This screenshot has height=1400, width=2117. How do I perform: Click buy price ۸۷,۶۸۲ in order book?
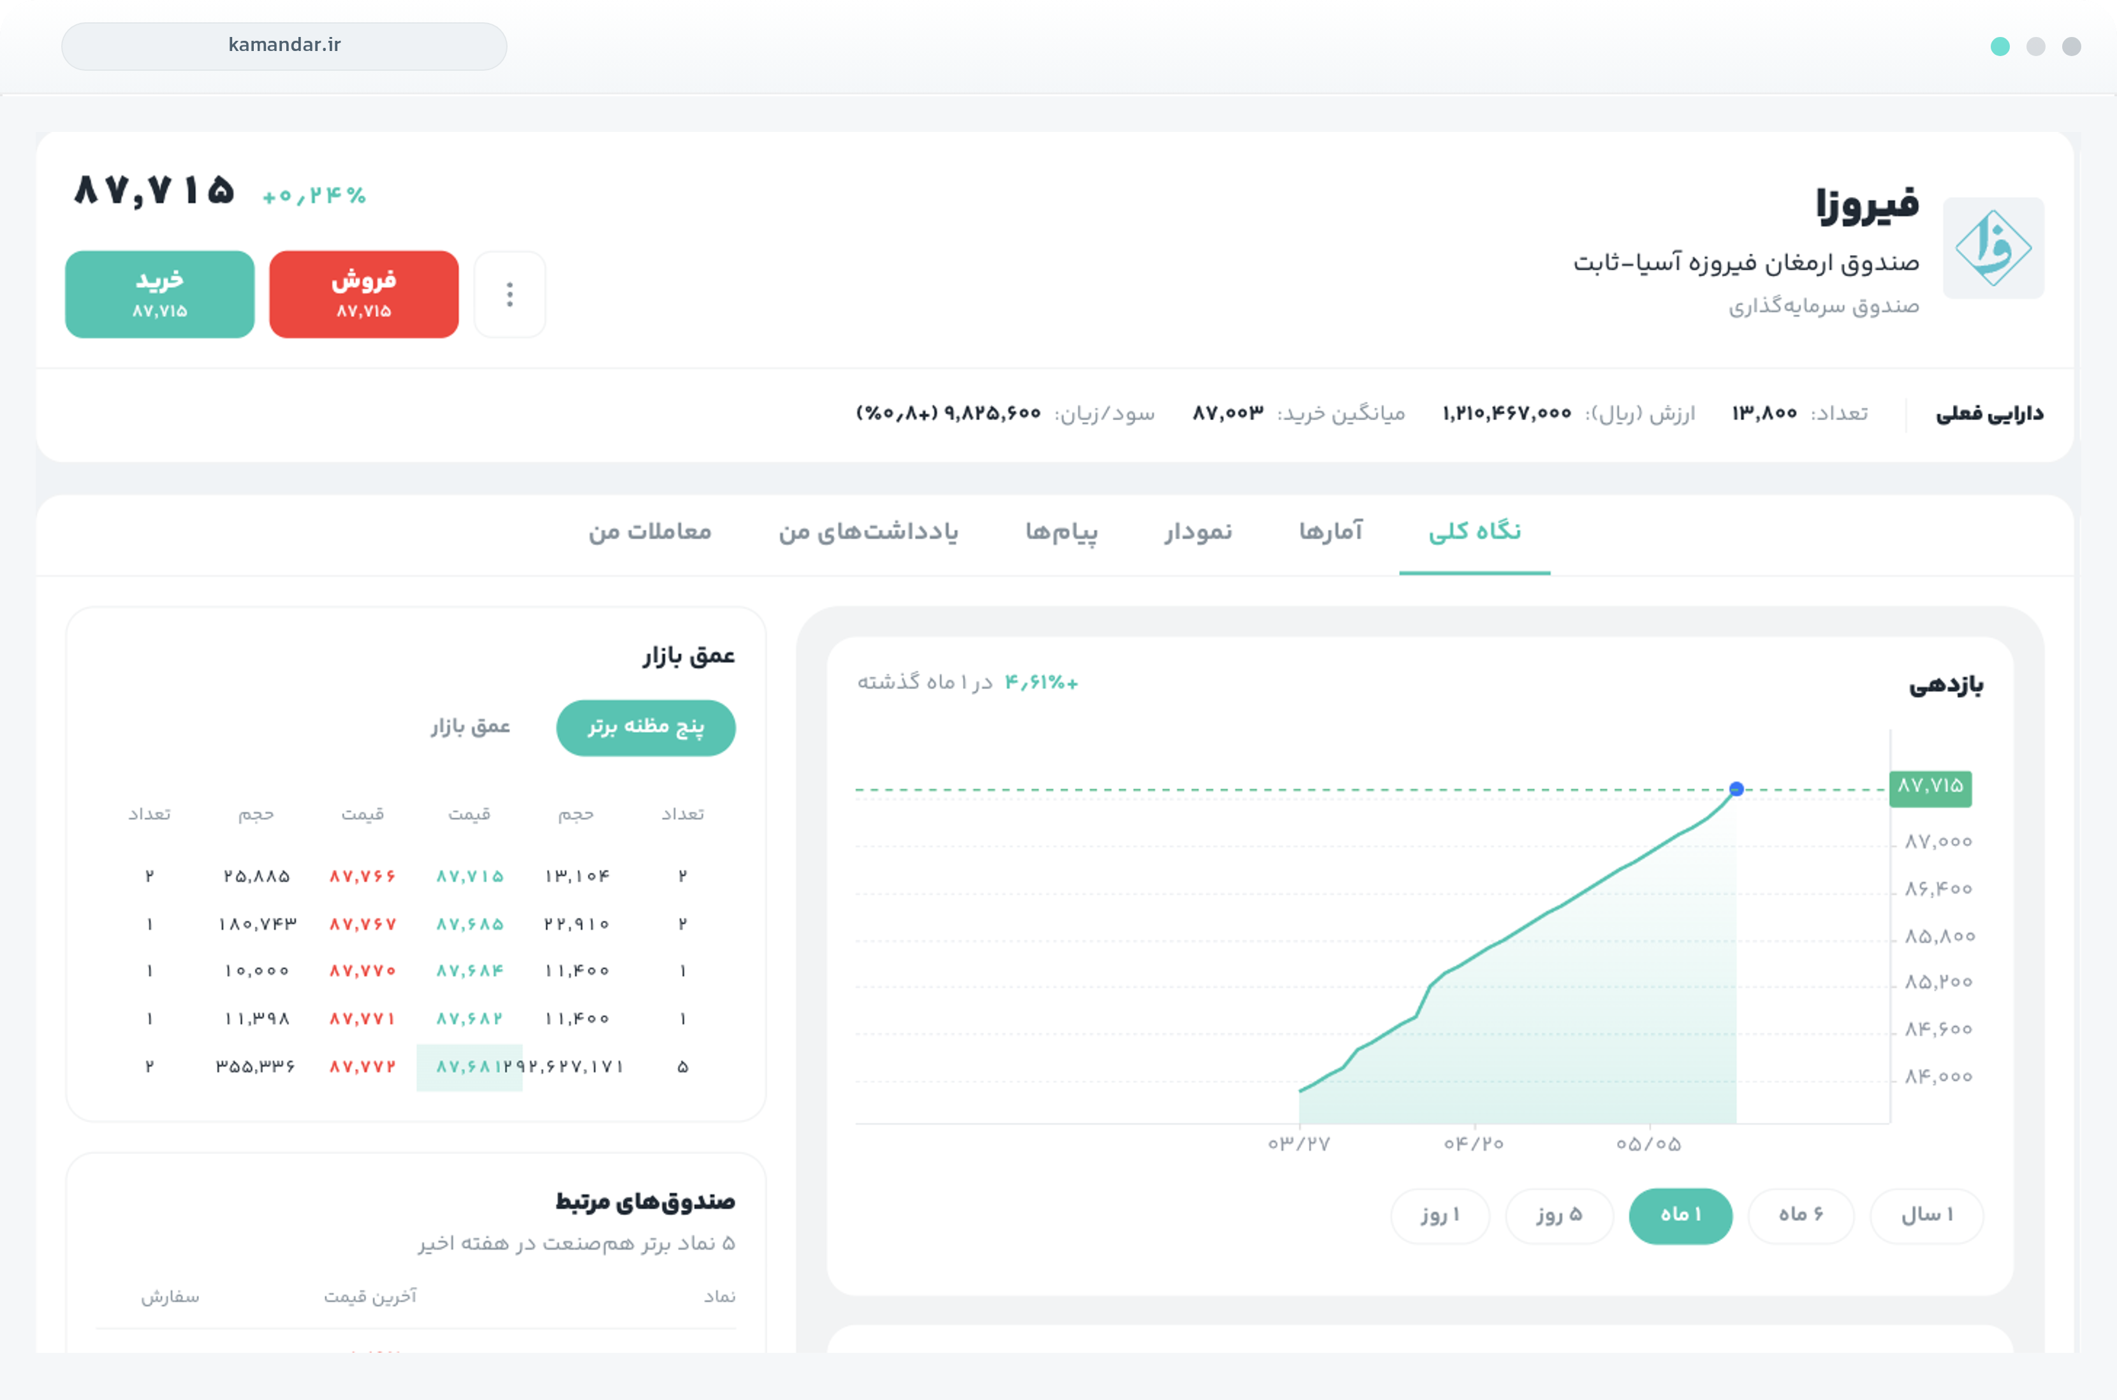pyautogui.click(x=470, y=1019)
